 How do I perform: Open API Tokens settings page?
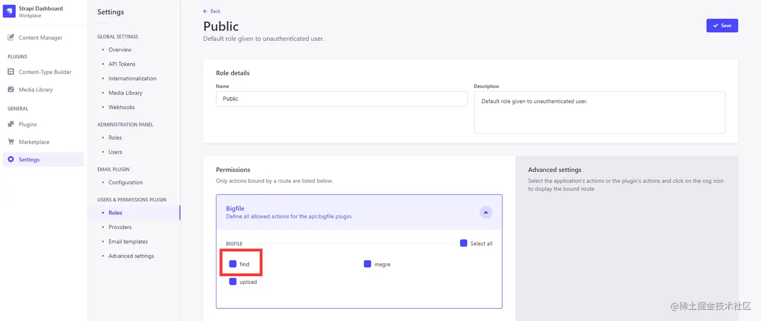(122, 64)
